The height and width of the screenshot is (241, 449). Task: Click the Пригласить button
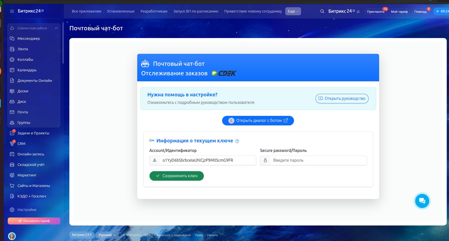click(376, 12)
